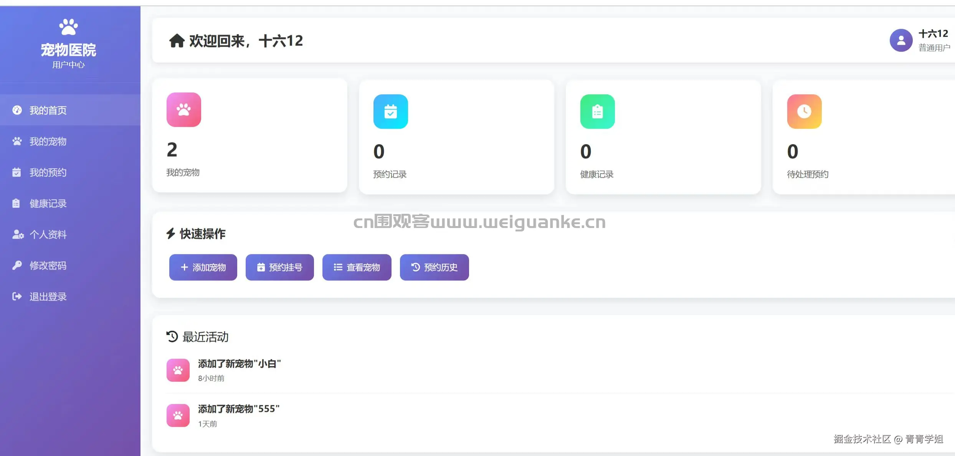Image resolution: width=955 pixels, height=456 pixels.
Task: Click 退出登录 to log out
Action: point(70,296)
